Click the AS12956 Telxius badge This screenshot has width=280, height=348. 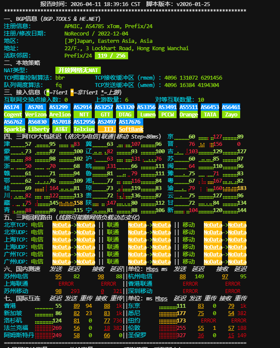pos(84,126)
